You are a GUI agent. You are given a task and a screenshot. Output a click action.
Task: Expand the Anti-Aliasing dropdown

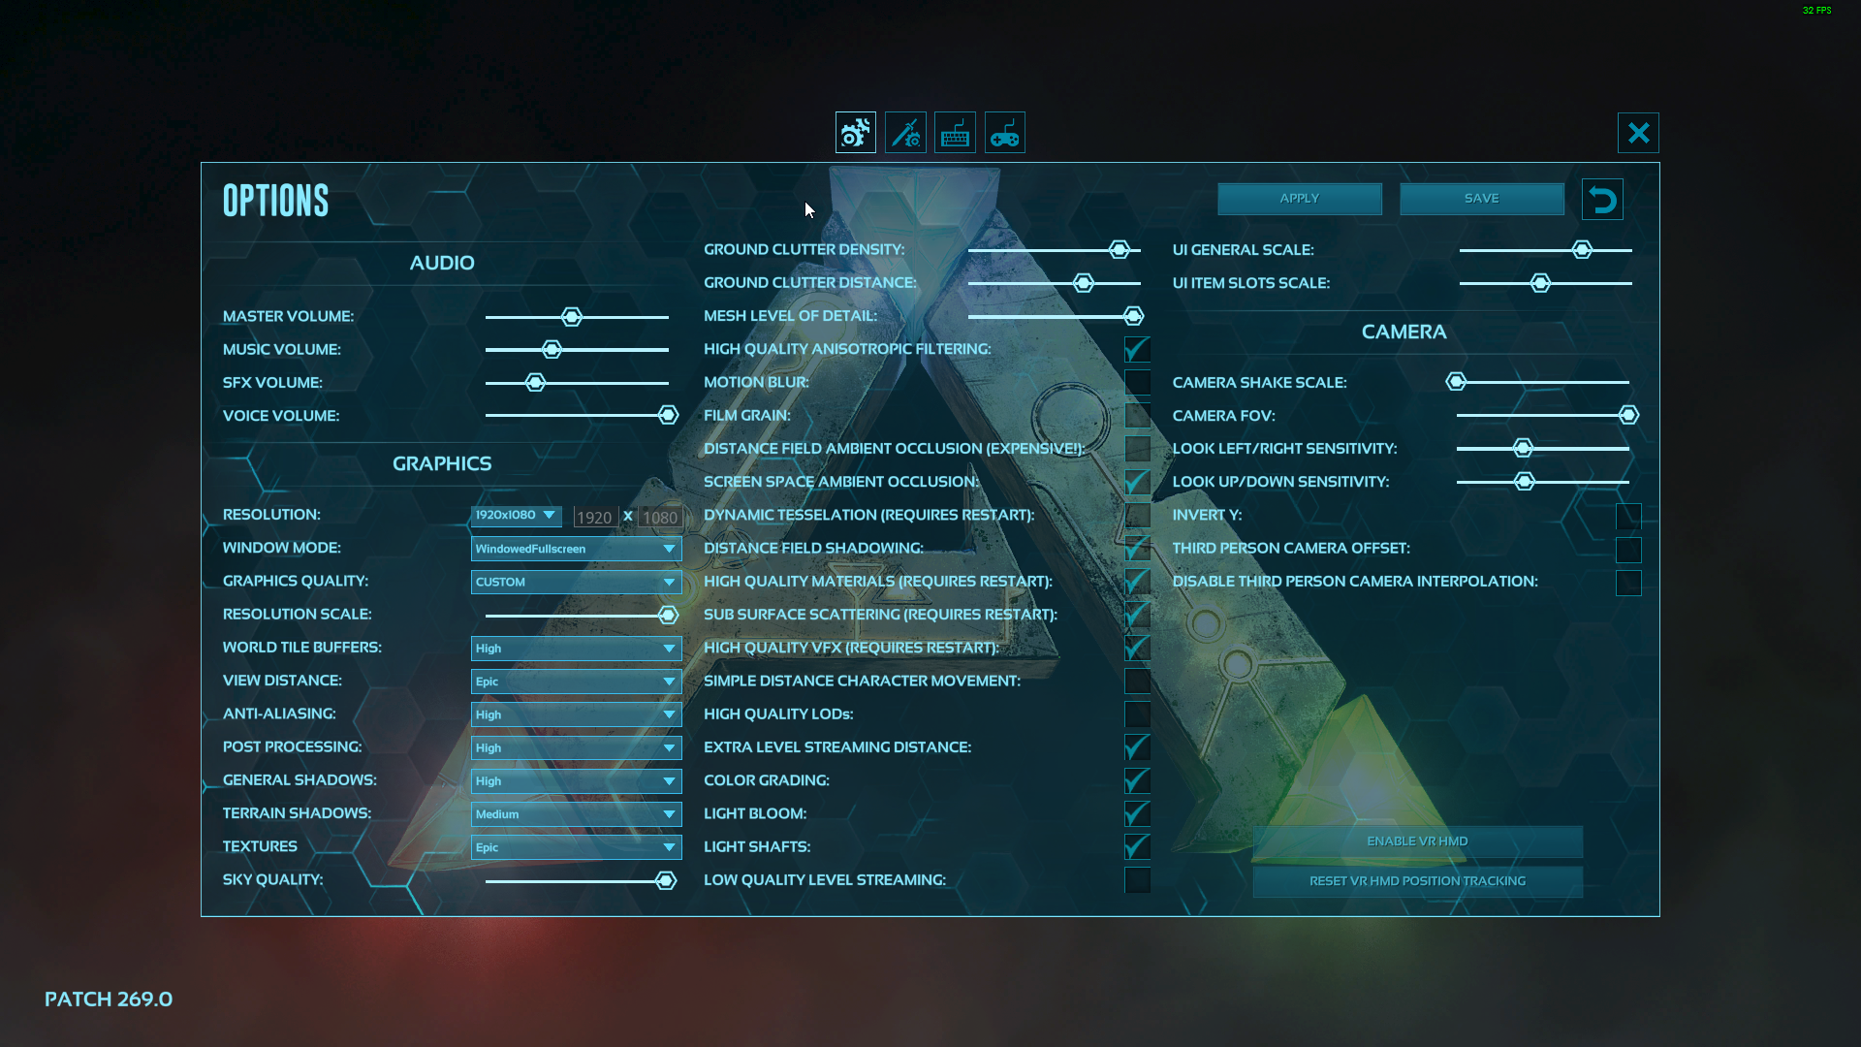pyautogui.click(x=573, y=714)
